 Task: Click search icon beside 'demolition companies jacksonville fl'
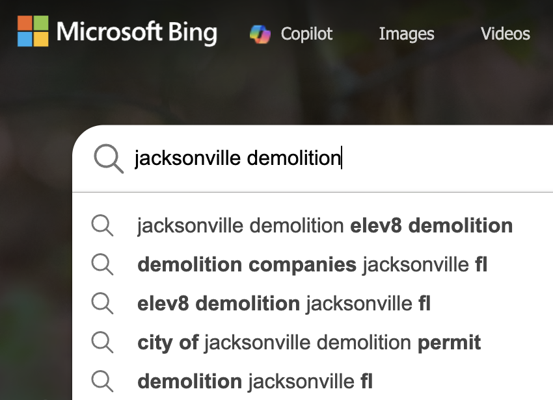[102, 265]
